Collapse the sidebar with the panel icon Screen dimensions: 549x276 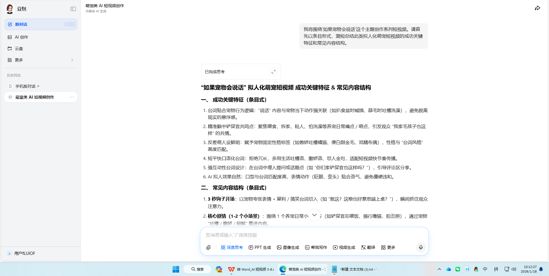(73, 9)
